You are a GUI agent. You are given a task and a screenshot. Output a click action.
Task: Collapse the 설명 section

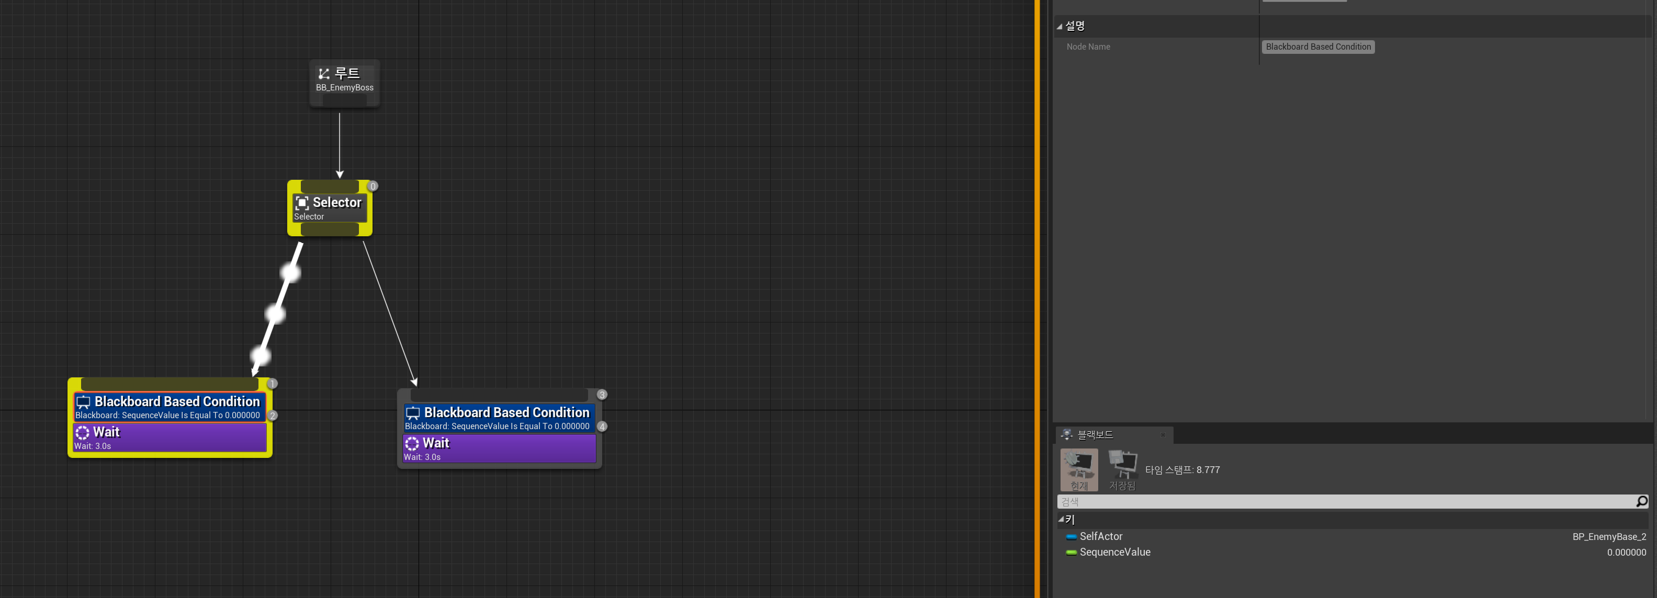click(1059, 26)
